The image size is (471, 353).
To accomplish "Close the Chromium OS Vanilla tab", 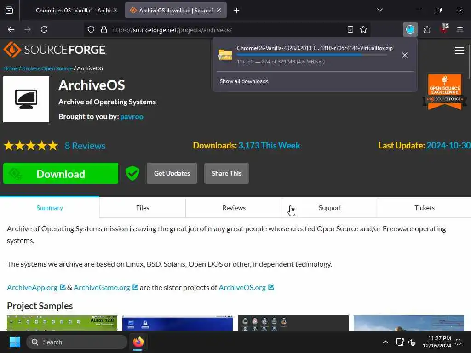I will (115, 10).
